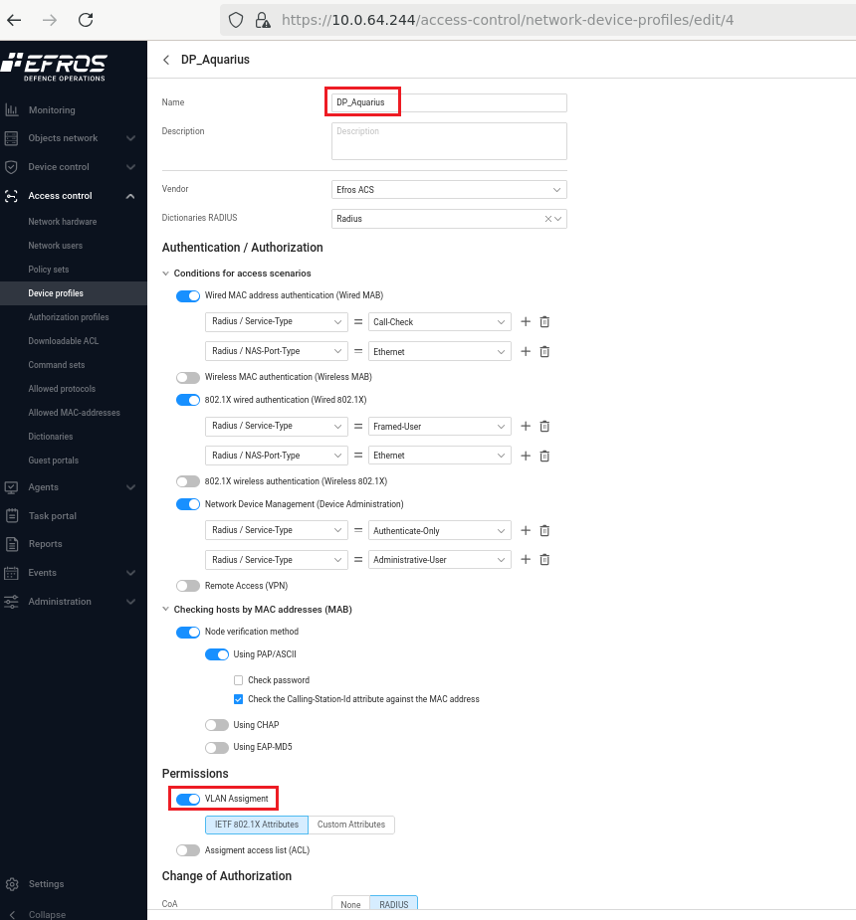Viewport: 856px width, 920px height.
Task: Open the Framed-User value dropdown
Action: click(439, 427)
